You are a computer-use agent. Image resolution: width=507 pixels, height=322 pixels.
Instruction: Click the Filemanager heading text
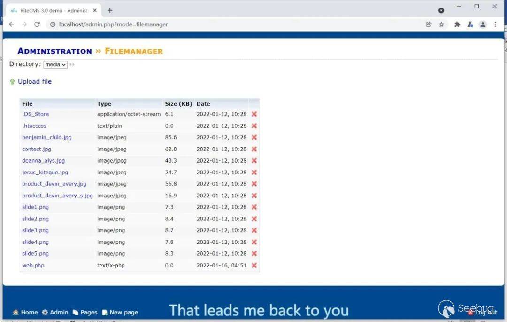[134, 51]
